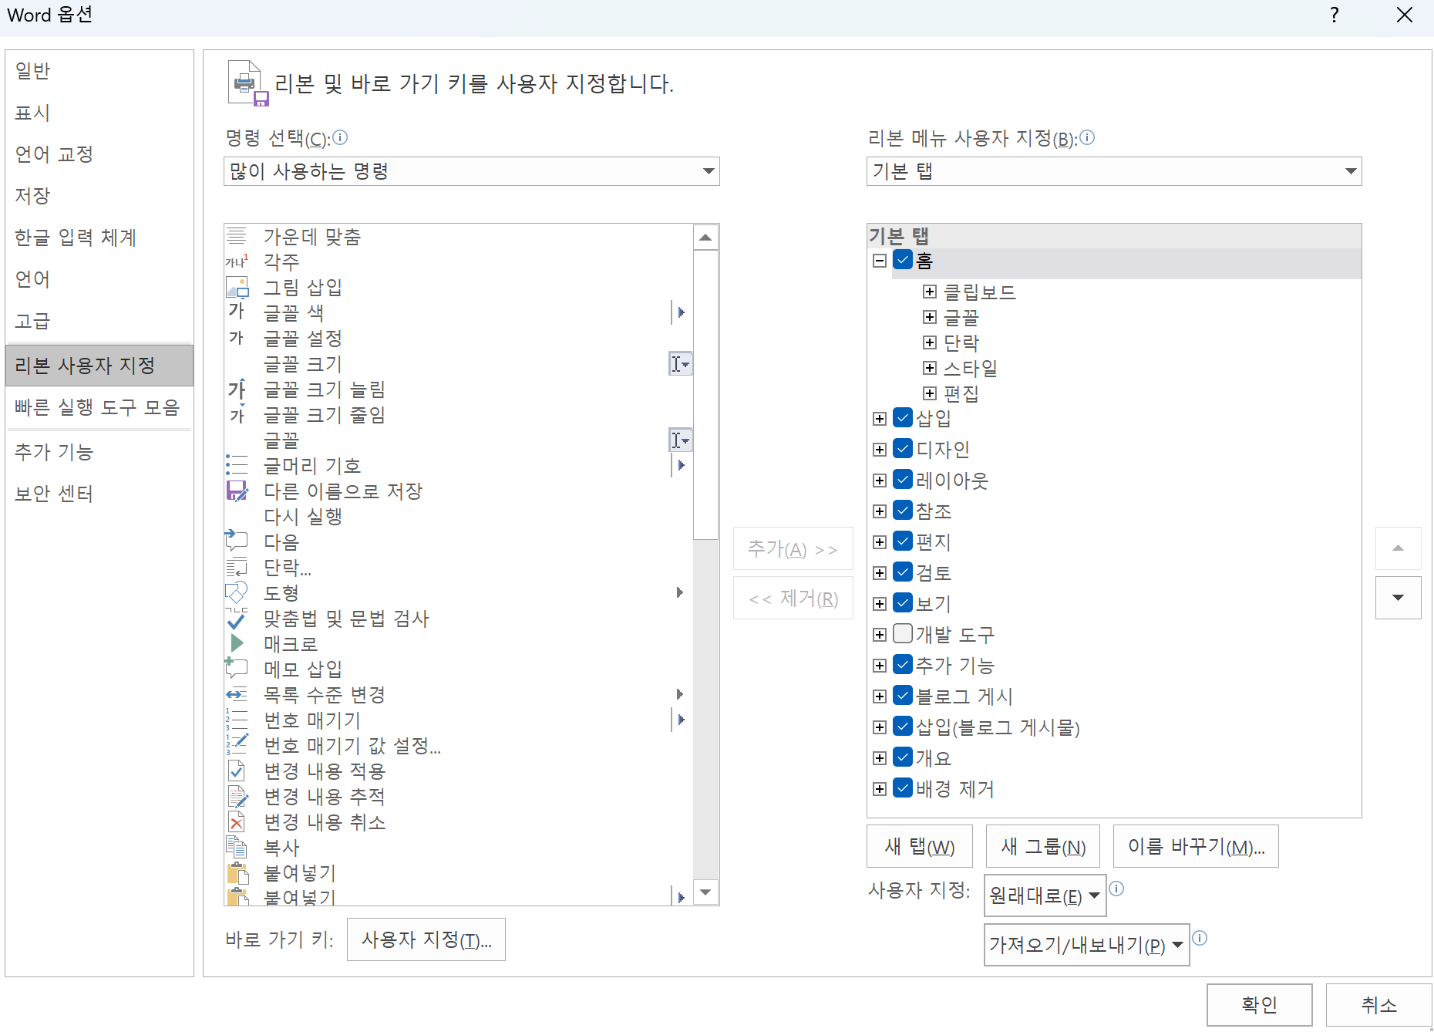This screenshot has height=1032, width=1434.
Task: Select the 매크로 play icon
Action: coord(237,643)
